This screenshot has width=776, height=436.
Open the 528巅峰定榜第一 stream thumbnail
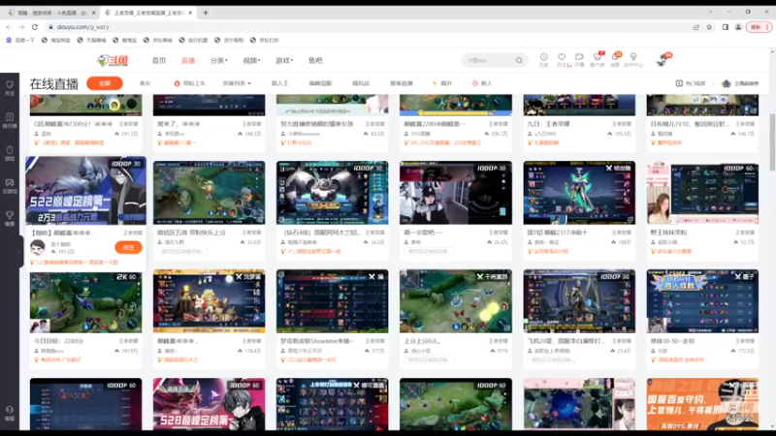[209, 404]
